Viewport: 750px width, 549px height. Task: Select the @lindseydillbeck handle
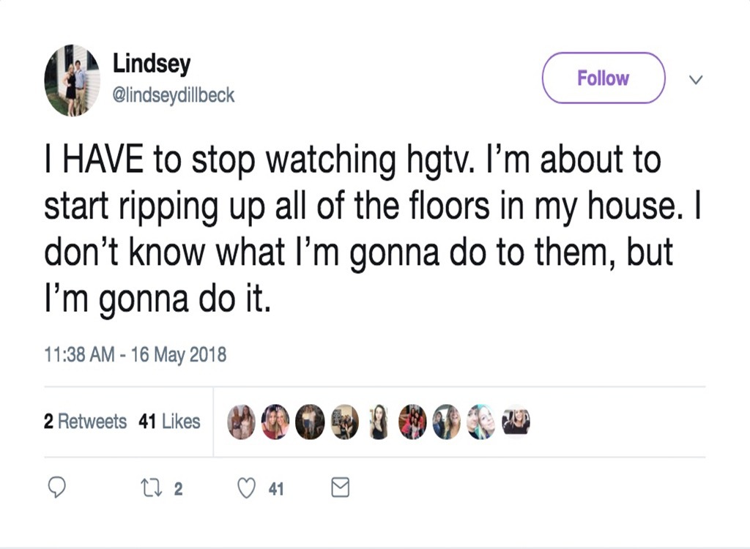pyautogui.click(x=173, y=94)
